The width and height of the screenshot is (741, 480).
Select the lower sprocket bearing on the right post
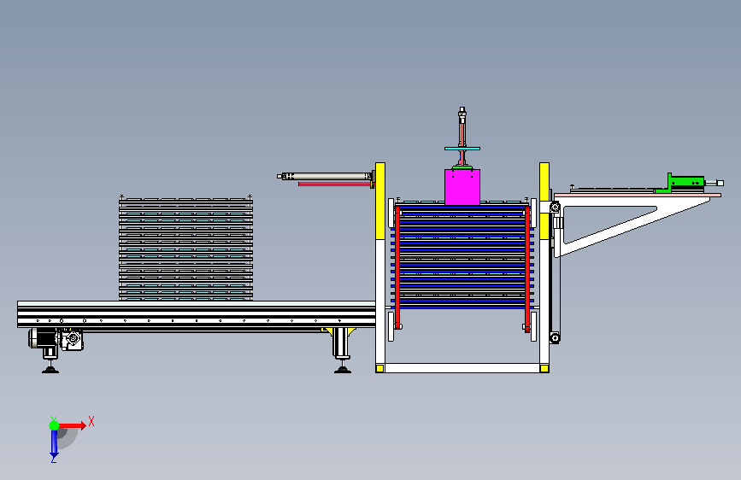(x=555, y=337)
